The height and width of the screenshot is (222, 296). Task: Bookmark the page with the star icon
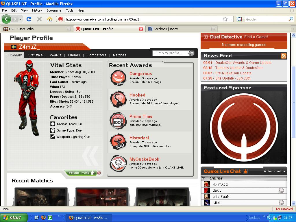click(225, 19)
